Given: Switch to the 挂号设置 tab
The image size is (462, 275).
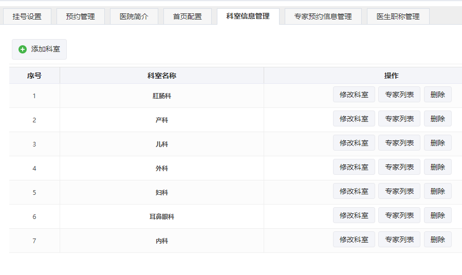Looking at the screenshot, I should tap(27, 16).
